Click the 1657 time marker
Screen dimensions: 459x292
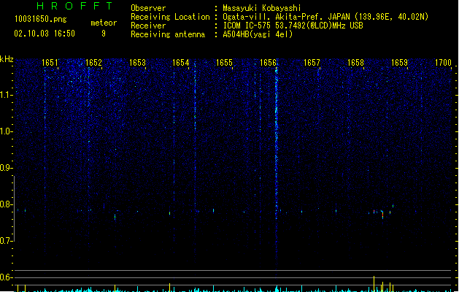(312, 62)
